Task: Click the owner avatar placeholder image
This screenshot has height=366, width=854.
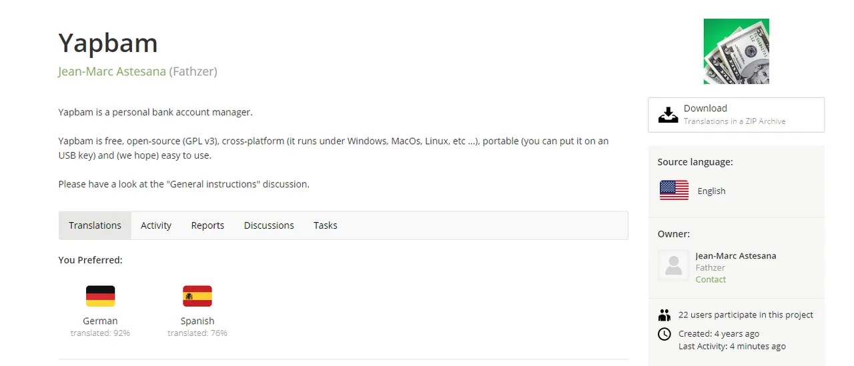Action: pos(674,266)
